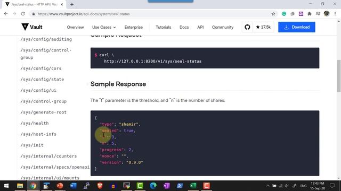Image resolution: width=341 pixels, height=191 pixels.
Task: Open /sys/internal/specs/openapi sidebar link
Action: click(55, 167)
